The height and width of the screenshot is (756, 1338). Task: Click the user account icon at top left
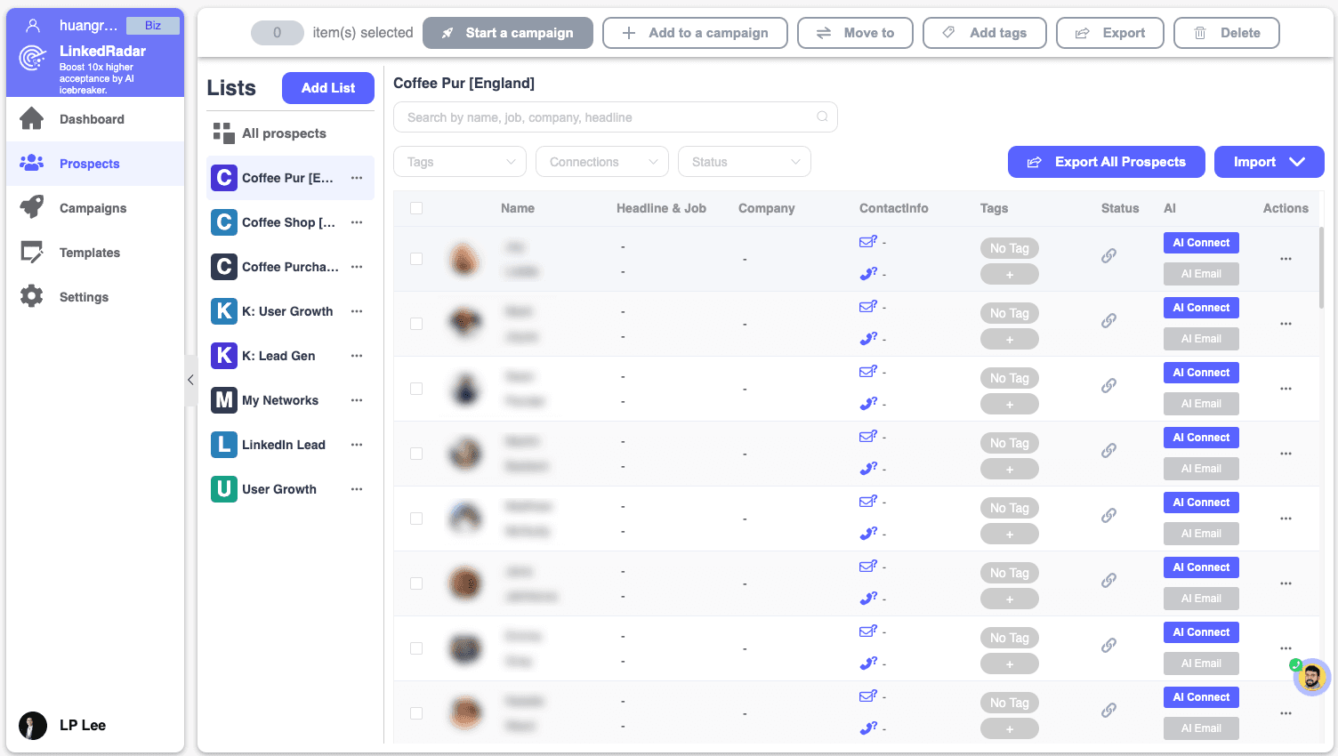[33, 25]
